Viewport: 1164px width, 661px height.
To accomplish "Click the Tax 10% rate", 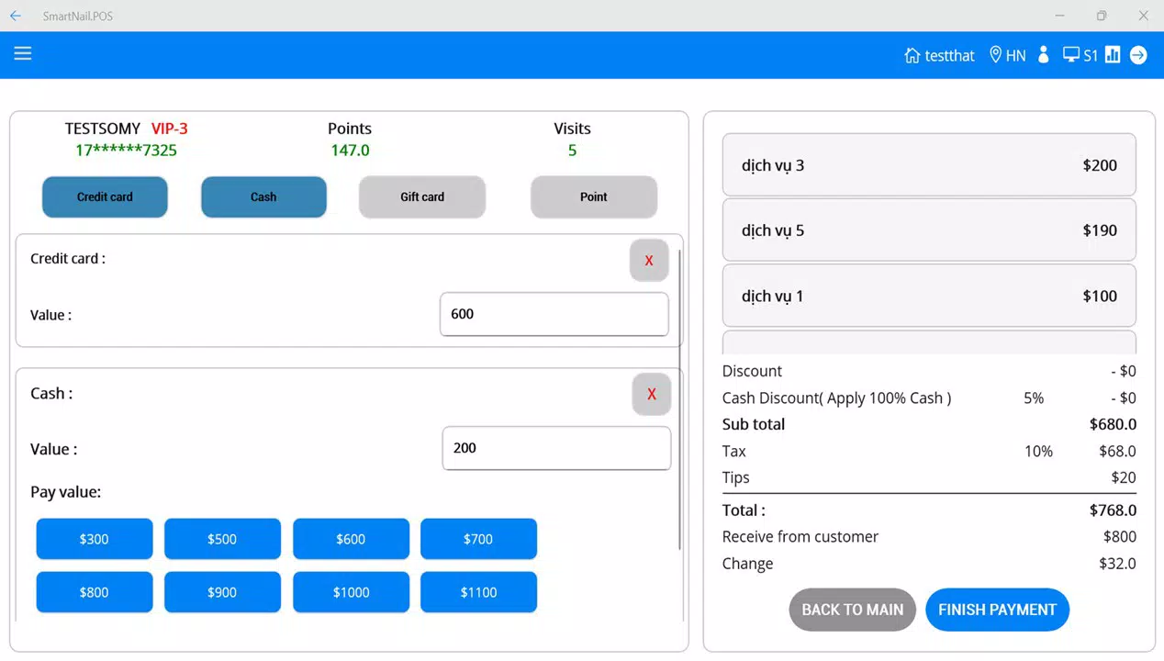I will tap(1038, 452).
